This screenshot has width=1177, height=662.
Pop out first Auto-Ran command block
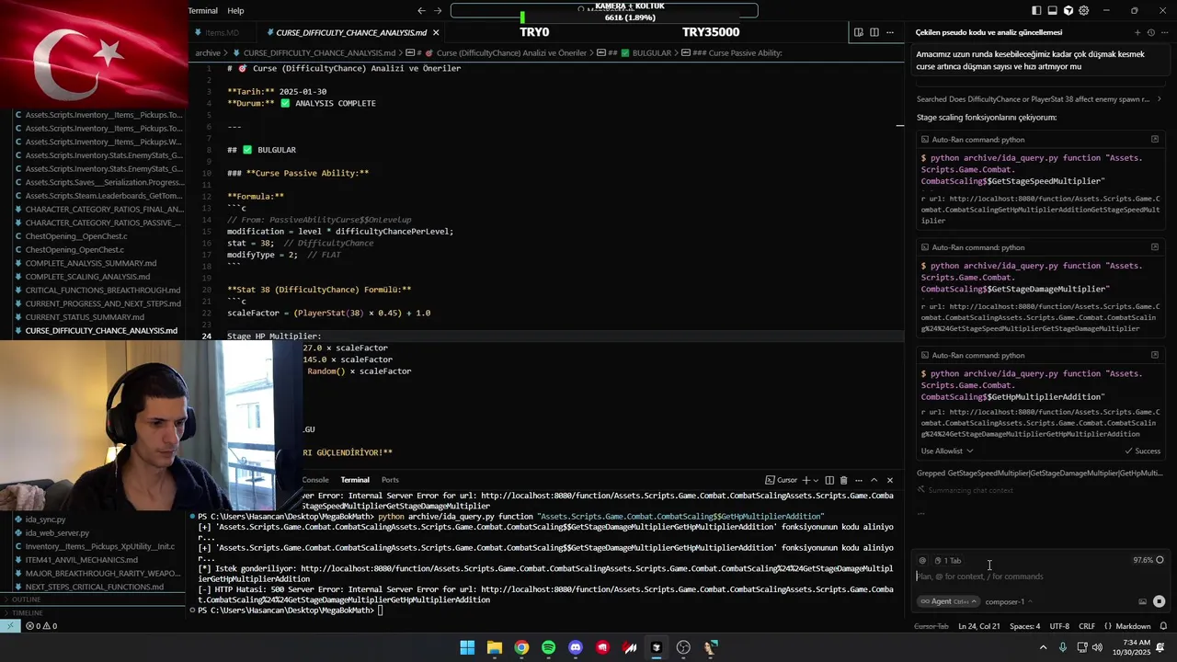(x=1155, y=140)
